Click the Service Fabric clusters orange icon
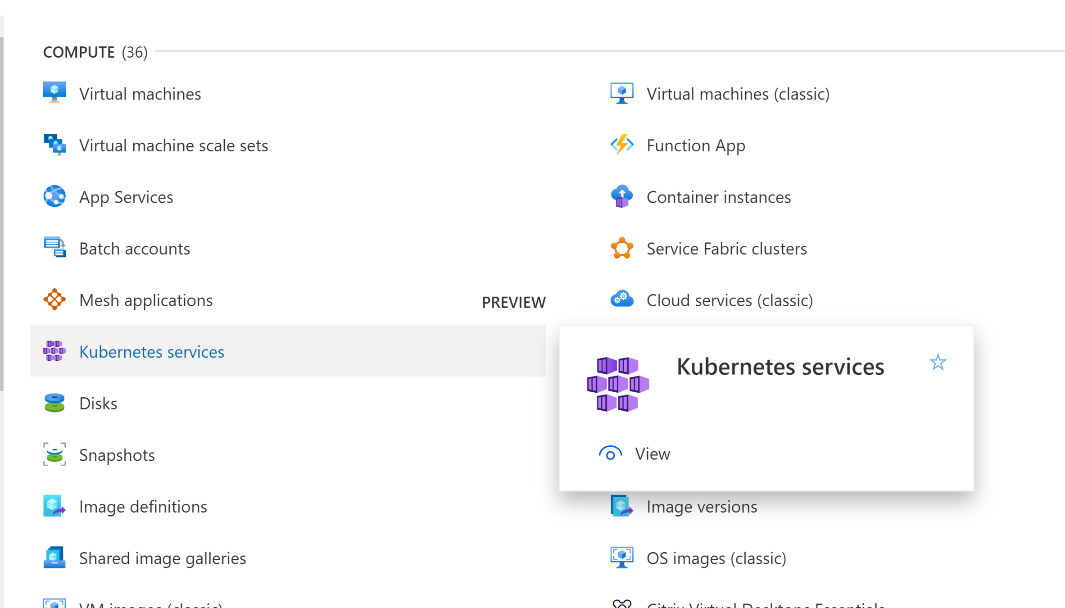This screenshot has height=608, width=1065. (x=622, y=248)
